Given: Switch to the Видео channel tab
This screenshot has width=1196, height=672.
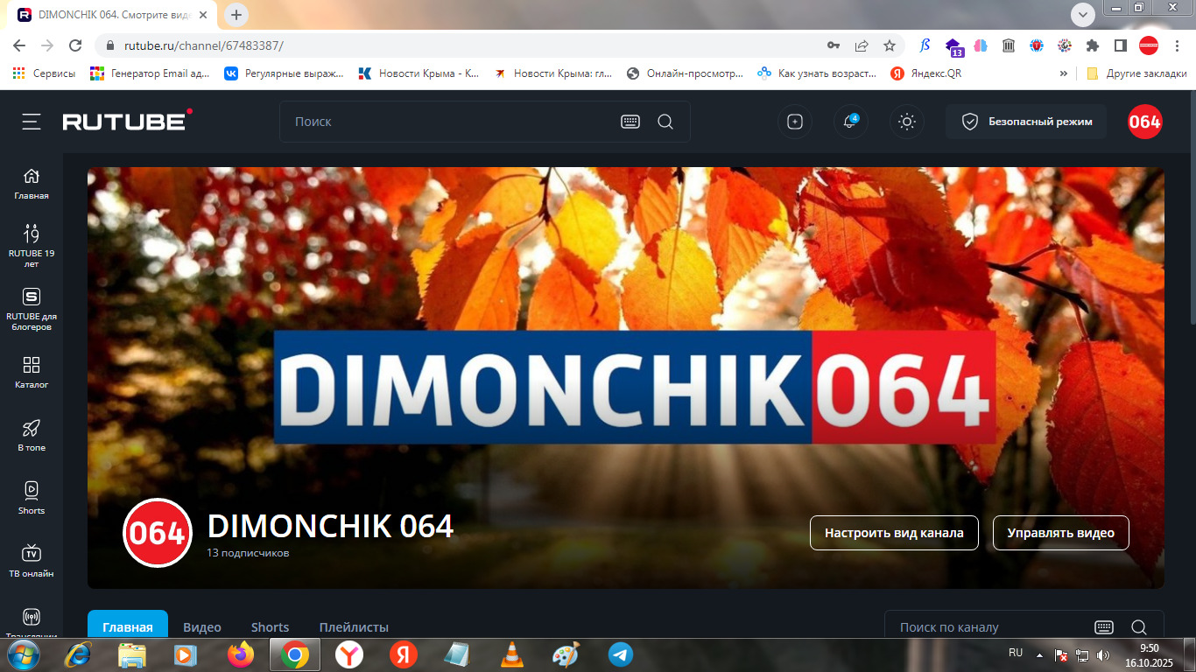Looking at the screenshot, I should [x=202, y=627].
